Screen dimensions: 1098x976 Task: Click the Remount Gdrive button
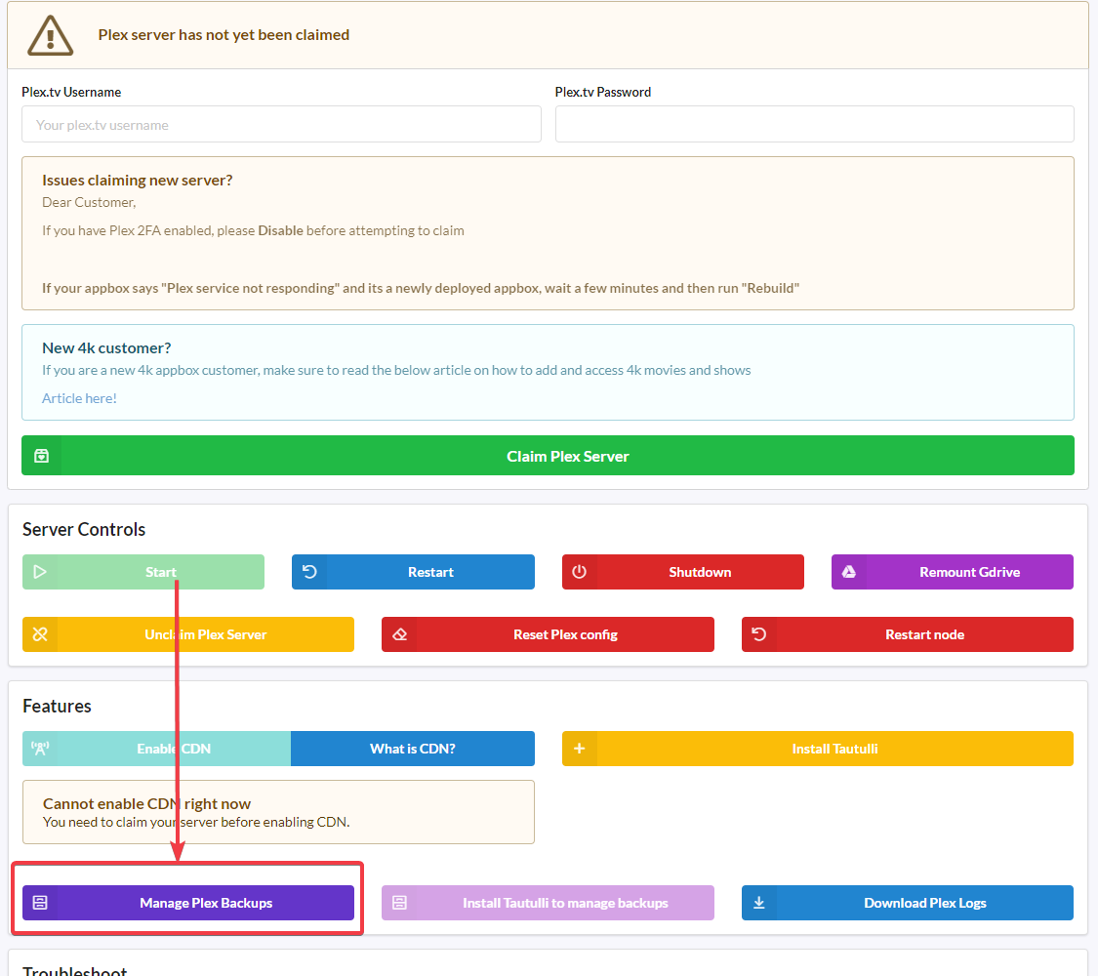pos(953,572)
